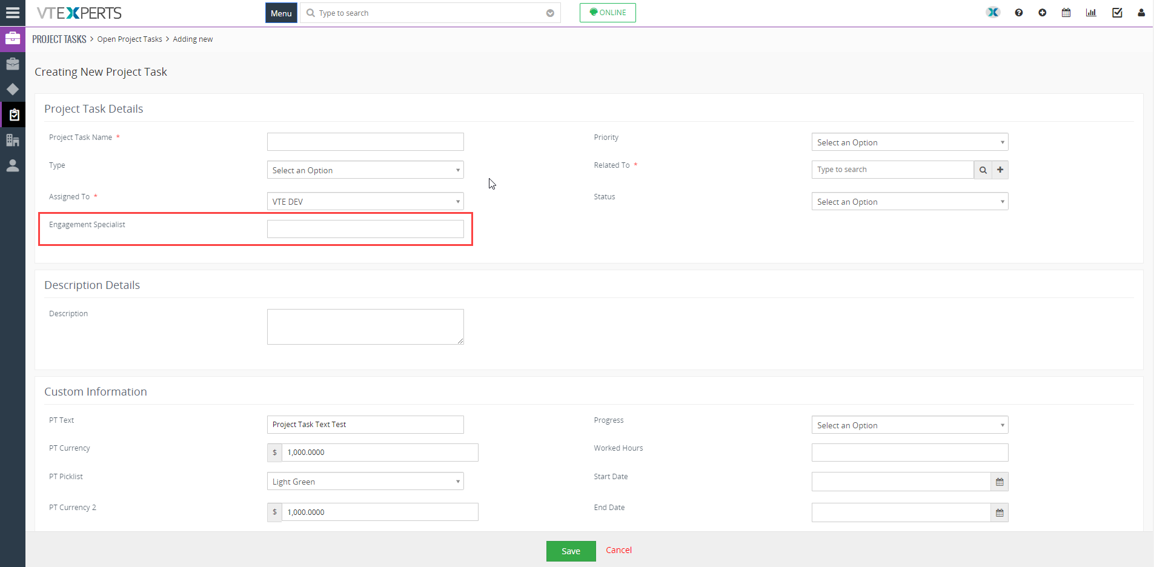Click the Engagement Specialist input field
Image resolution: width=1154 pixels, height=567 pixels.
point(365,229)
